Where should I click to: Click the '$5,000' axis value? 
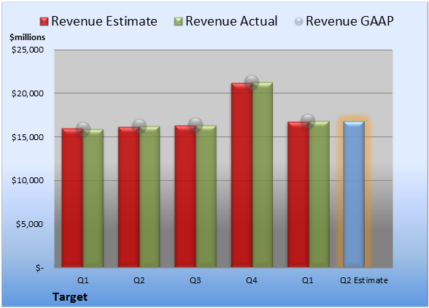pos(29,224)
